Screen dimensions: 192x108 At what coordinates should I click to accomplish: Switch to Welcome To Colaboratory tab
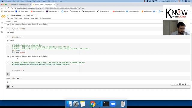point(20,5)
